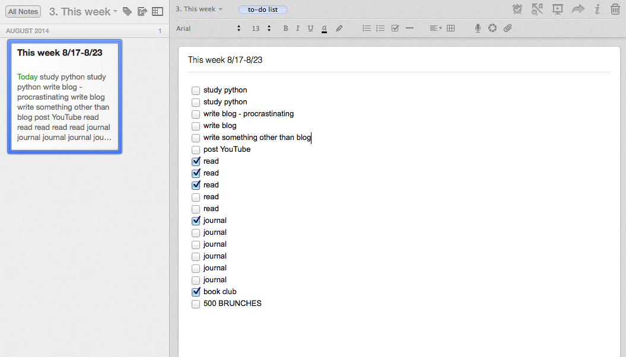Check the first 'study python' checkbox
626x357 pixels.
(x=196, y=91)
